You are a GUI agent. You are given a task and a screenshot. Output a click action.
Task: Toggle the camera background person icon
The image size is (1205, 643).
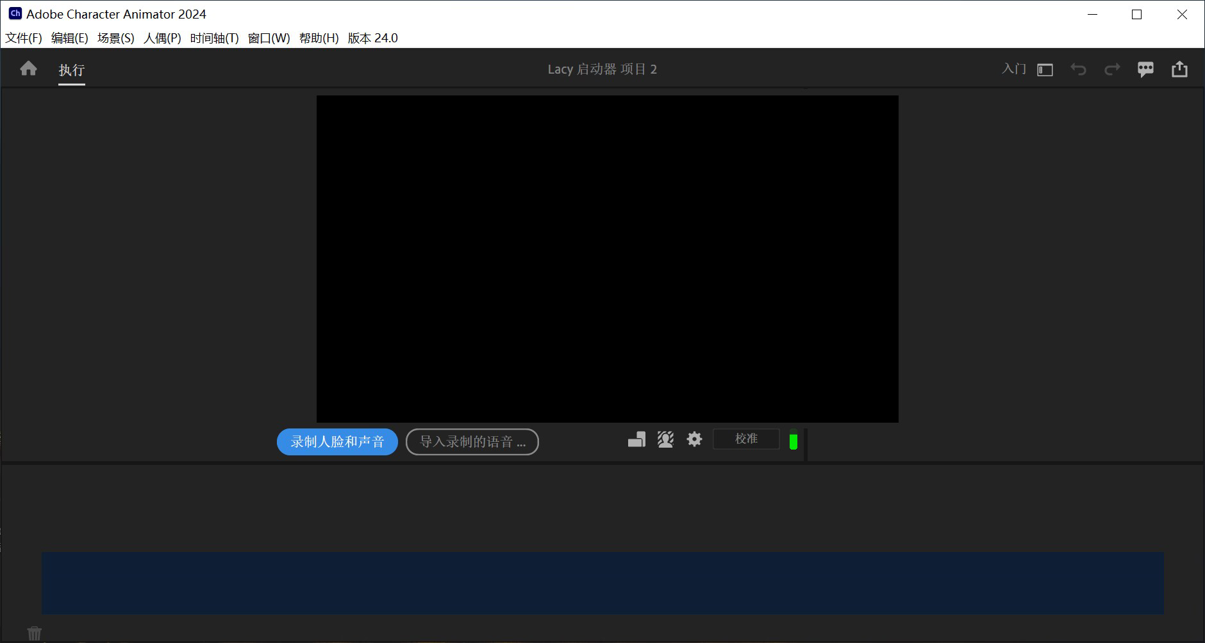click(x=665, y=439)
